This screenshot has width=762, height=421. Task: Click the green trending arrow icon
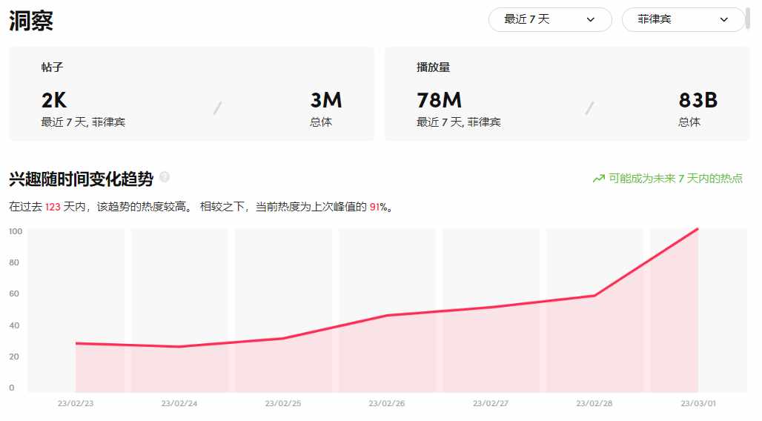pos(599,179)
